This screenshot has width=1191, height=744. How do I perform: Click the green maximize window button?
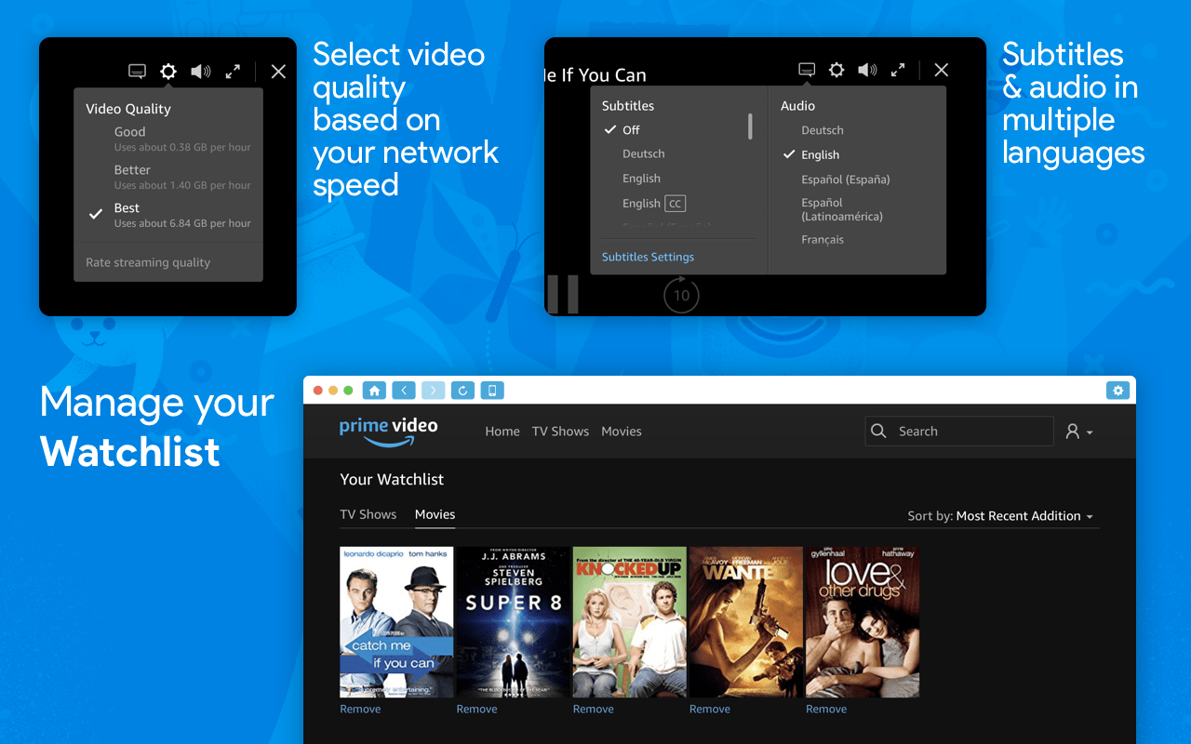pyautogui.click(x=348, y=391)
